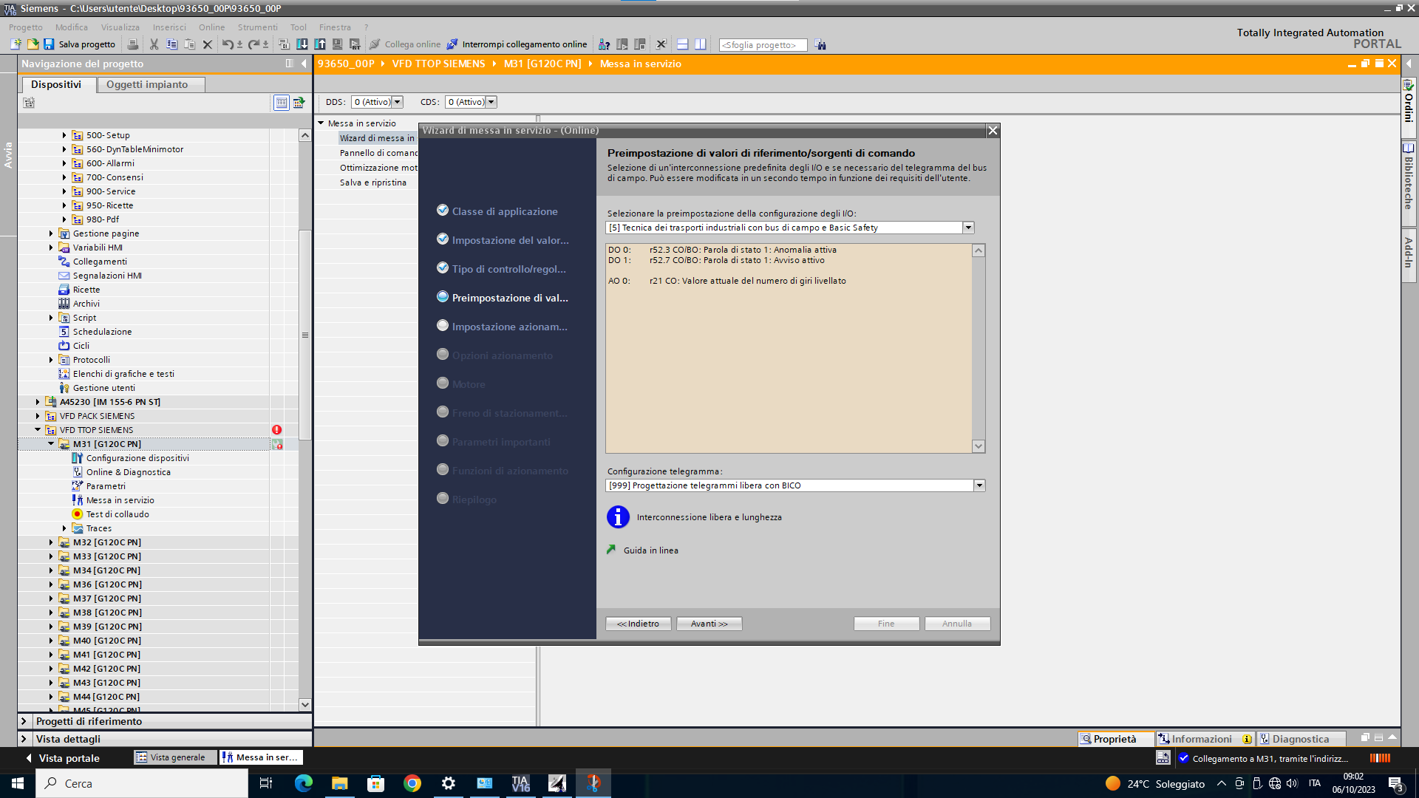
Task: Open Google Chrome from the taskbar
Action: click(412, 783)
